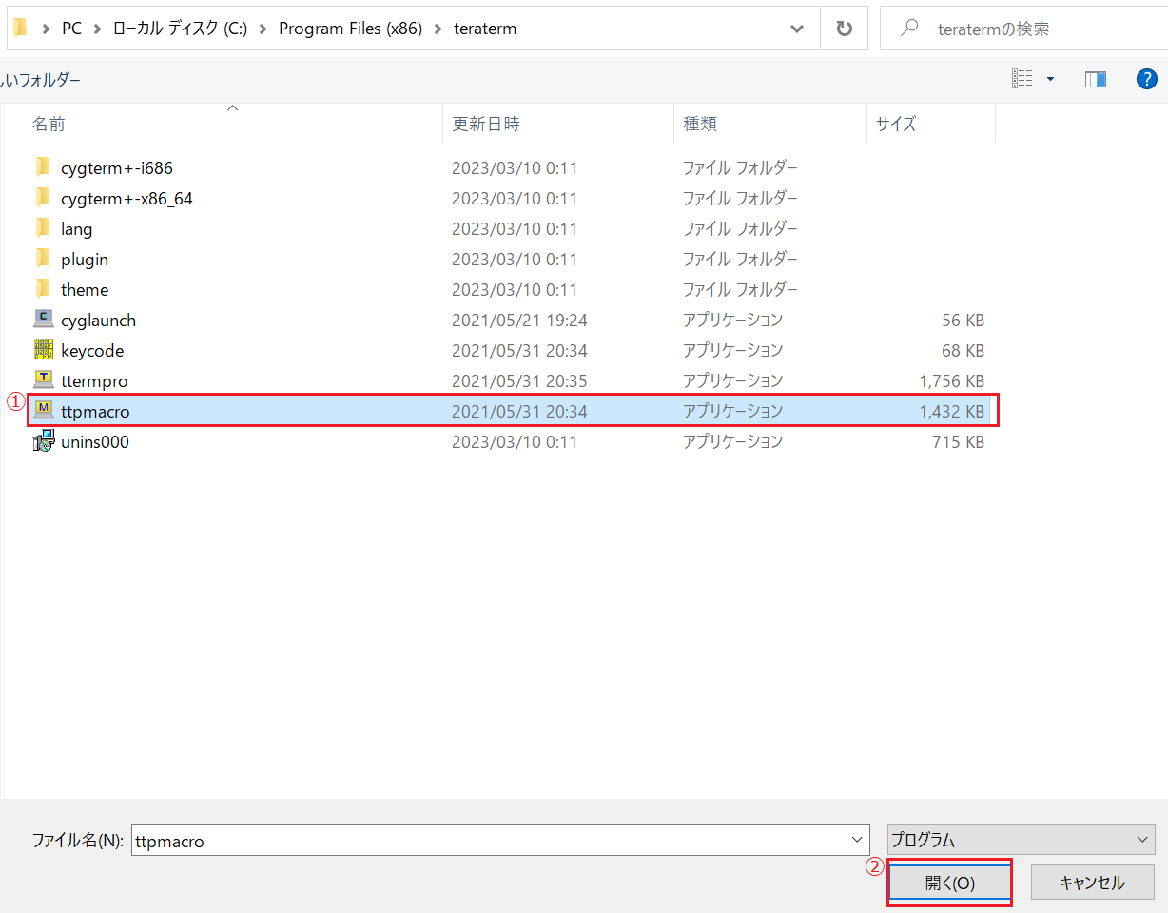Click the teratermの検索 search field
The height and width of the screenshot is (913, 1168).
[x=1027, y=29]
